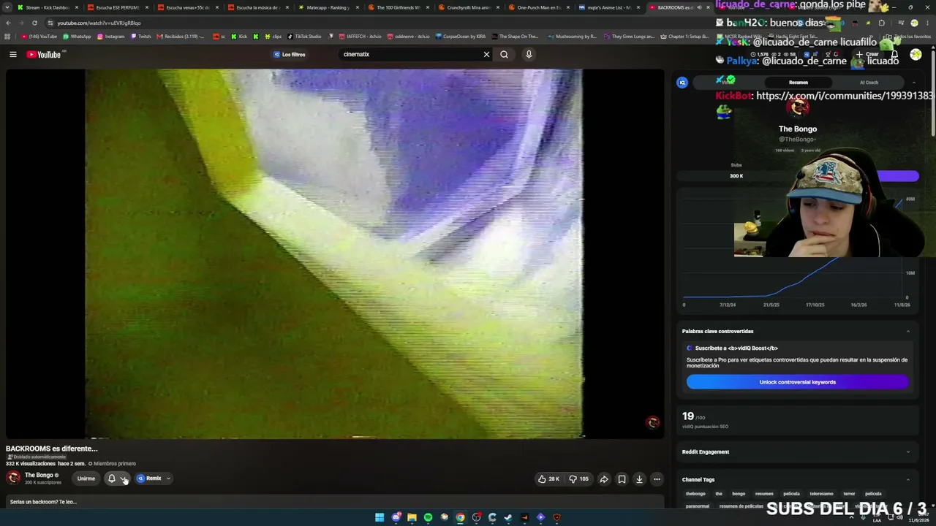Viewport: 936px width, 526px height.
Task: Open File Explorer from the taskbar
Action: (x=412, y=517)
